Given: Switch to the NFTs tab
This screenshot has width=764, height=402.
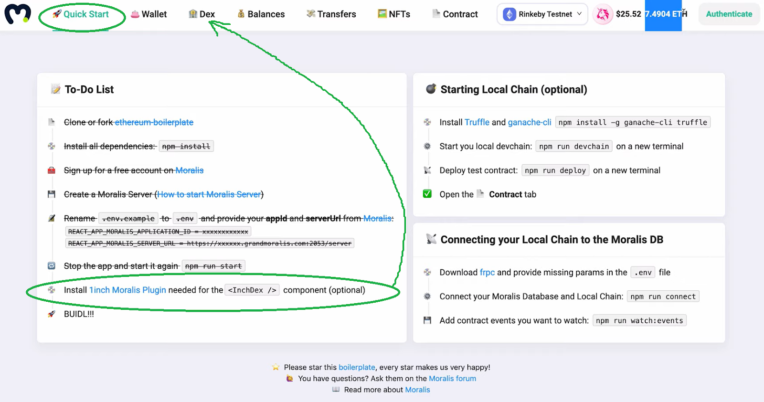Looking at the screenshot, I should [x=394, y=14].
